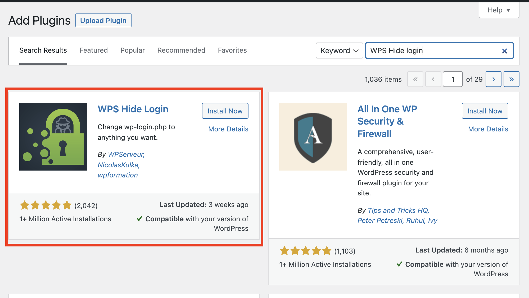Install All In One WP Security & Firewall
Image resolution: width=529 pixels, height=298 pixels.
(485, 111)
